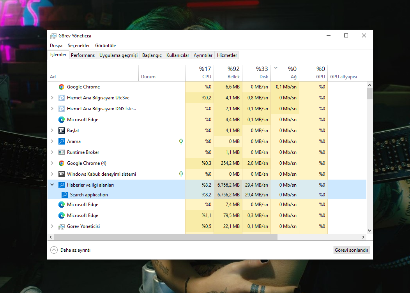Switch to the Ayrıntılar tab
This screenshot has width=410, height=293.
203,55
